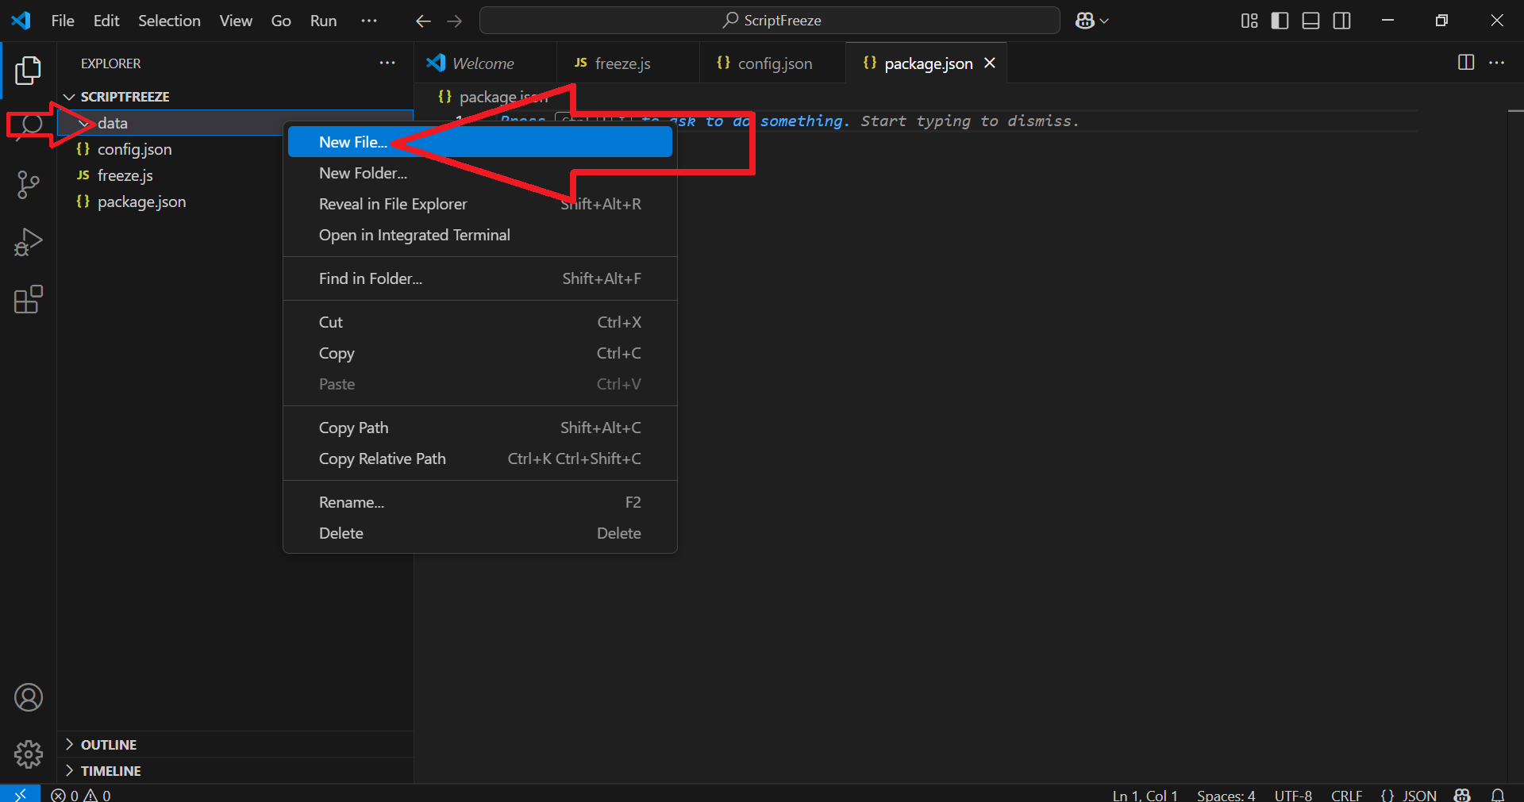Open the notifications bell

pos(1497,795)
